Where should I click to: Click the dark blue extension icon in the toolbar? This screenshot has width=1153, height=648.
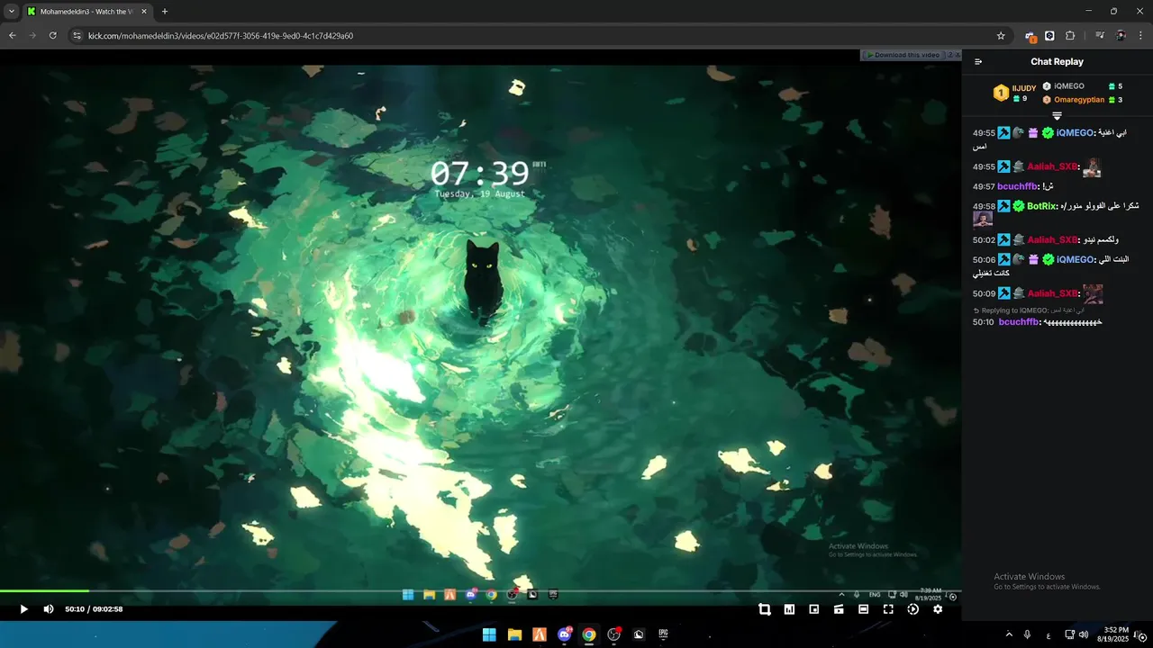1049,36
